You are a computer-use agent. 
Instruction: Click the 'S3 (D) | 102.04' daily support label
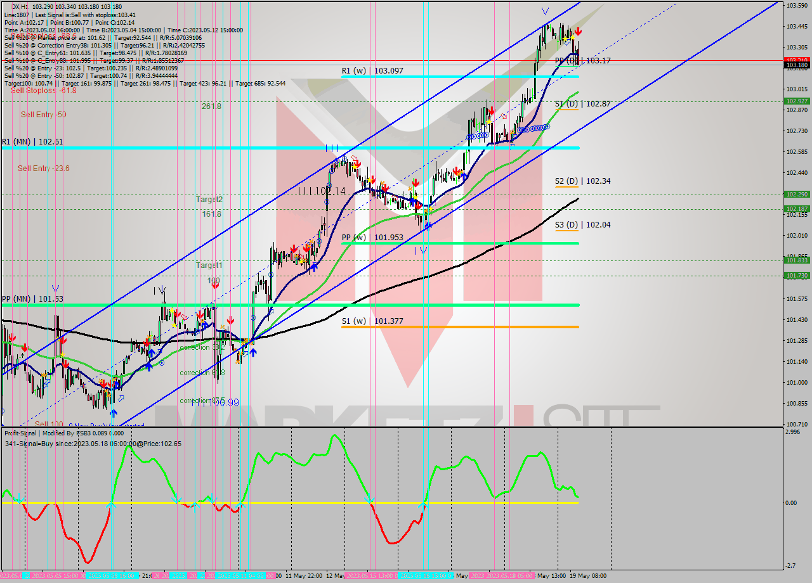click(582, 225)
